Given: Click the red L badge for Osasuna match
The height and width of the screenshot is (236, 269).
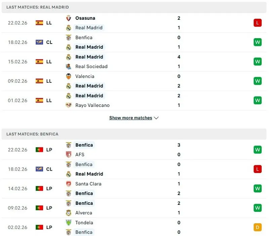Looking at the screenshot, I should [x=258, y=23].
